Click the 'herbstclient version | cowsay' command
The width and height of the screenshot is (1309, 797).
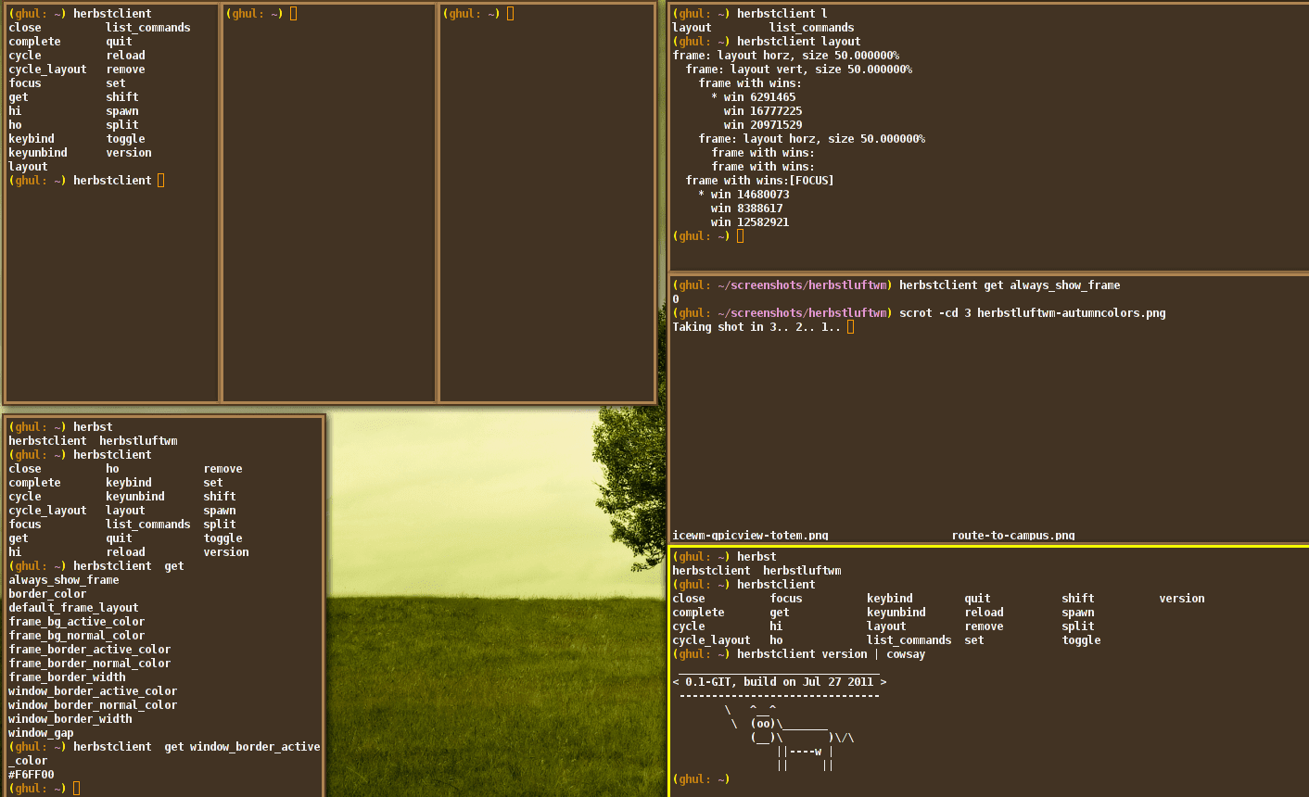831,654
